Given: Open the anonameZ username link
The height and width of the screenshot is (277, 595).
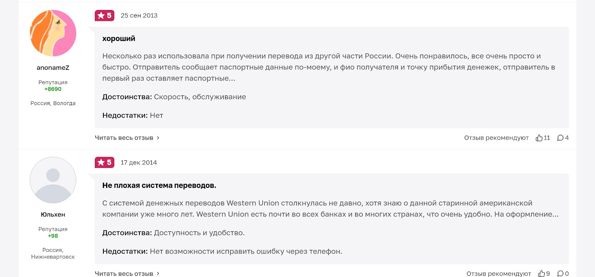Looking at the screenshot, I should (53, 68).
